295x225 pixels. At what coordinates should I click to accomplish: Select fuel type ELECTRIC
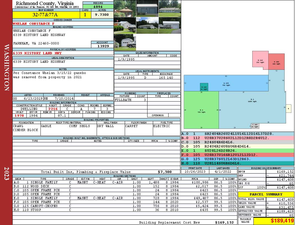click(162, 126)
